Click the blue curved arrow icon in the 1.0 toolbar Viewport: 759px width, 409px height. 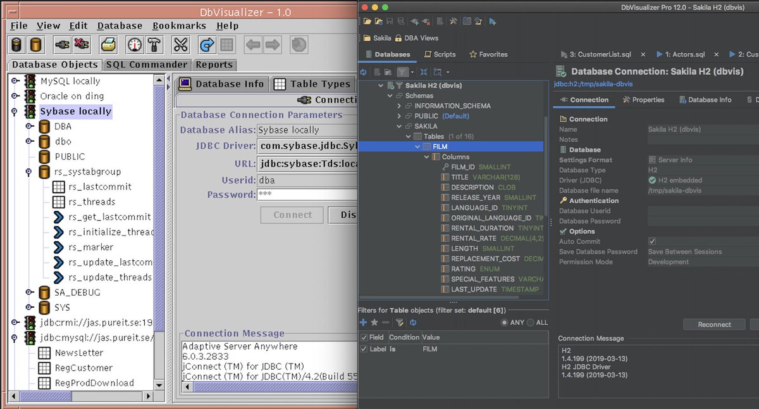(x=206, y=45)
